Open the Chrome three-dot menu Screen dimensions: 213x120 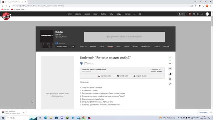pyautogui.click(x=211, y=6)
